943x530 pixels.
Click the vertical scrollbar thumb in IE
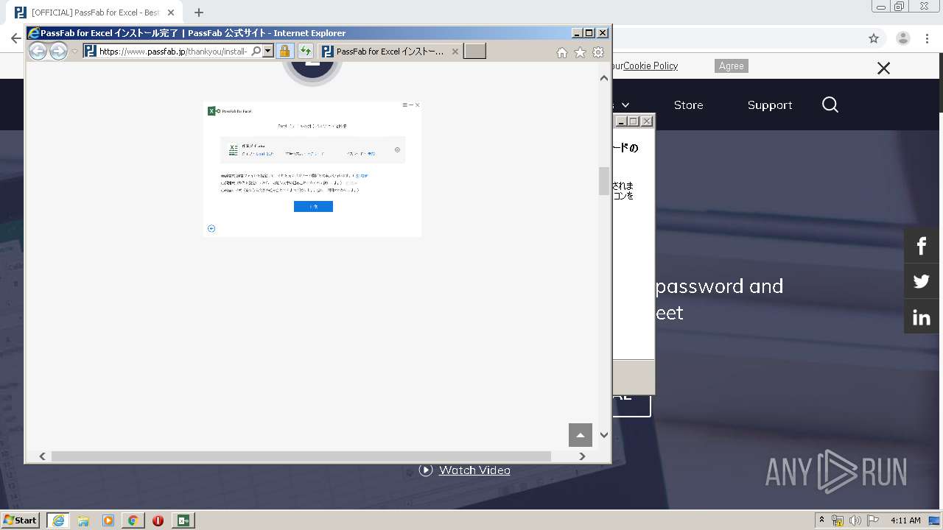click(604, 181)
